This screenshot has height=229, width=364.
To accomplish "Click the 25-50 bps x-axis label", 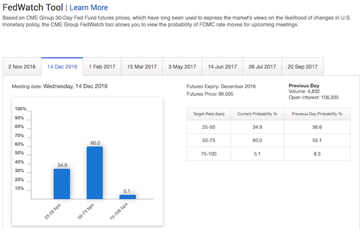I will (52, 211).
